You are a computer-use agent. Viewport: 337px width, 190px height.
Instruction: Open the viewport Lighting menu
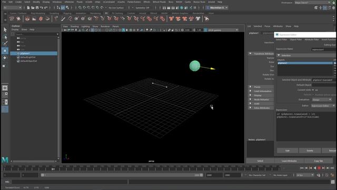[85, 26]
